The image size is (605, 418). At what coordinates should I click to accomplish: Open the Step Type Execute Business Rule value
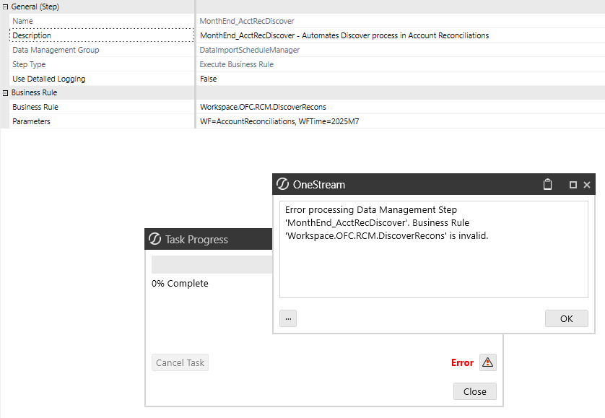pyautogui.click(x=236, y=64)
